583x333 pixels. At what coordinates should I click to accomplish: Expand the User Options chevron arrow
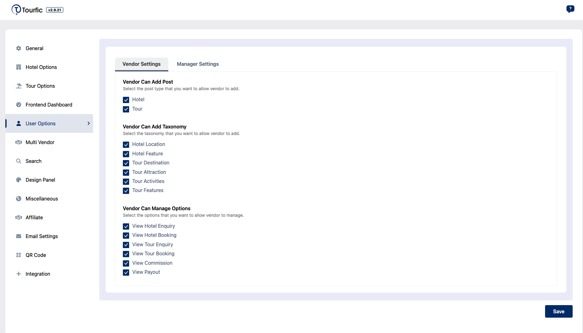click(x=88, y=123)
